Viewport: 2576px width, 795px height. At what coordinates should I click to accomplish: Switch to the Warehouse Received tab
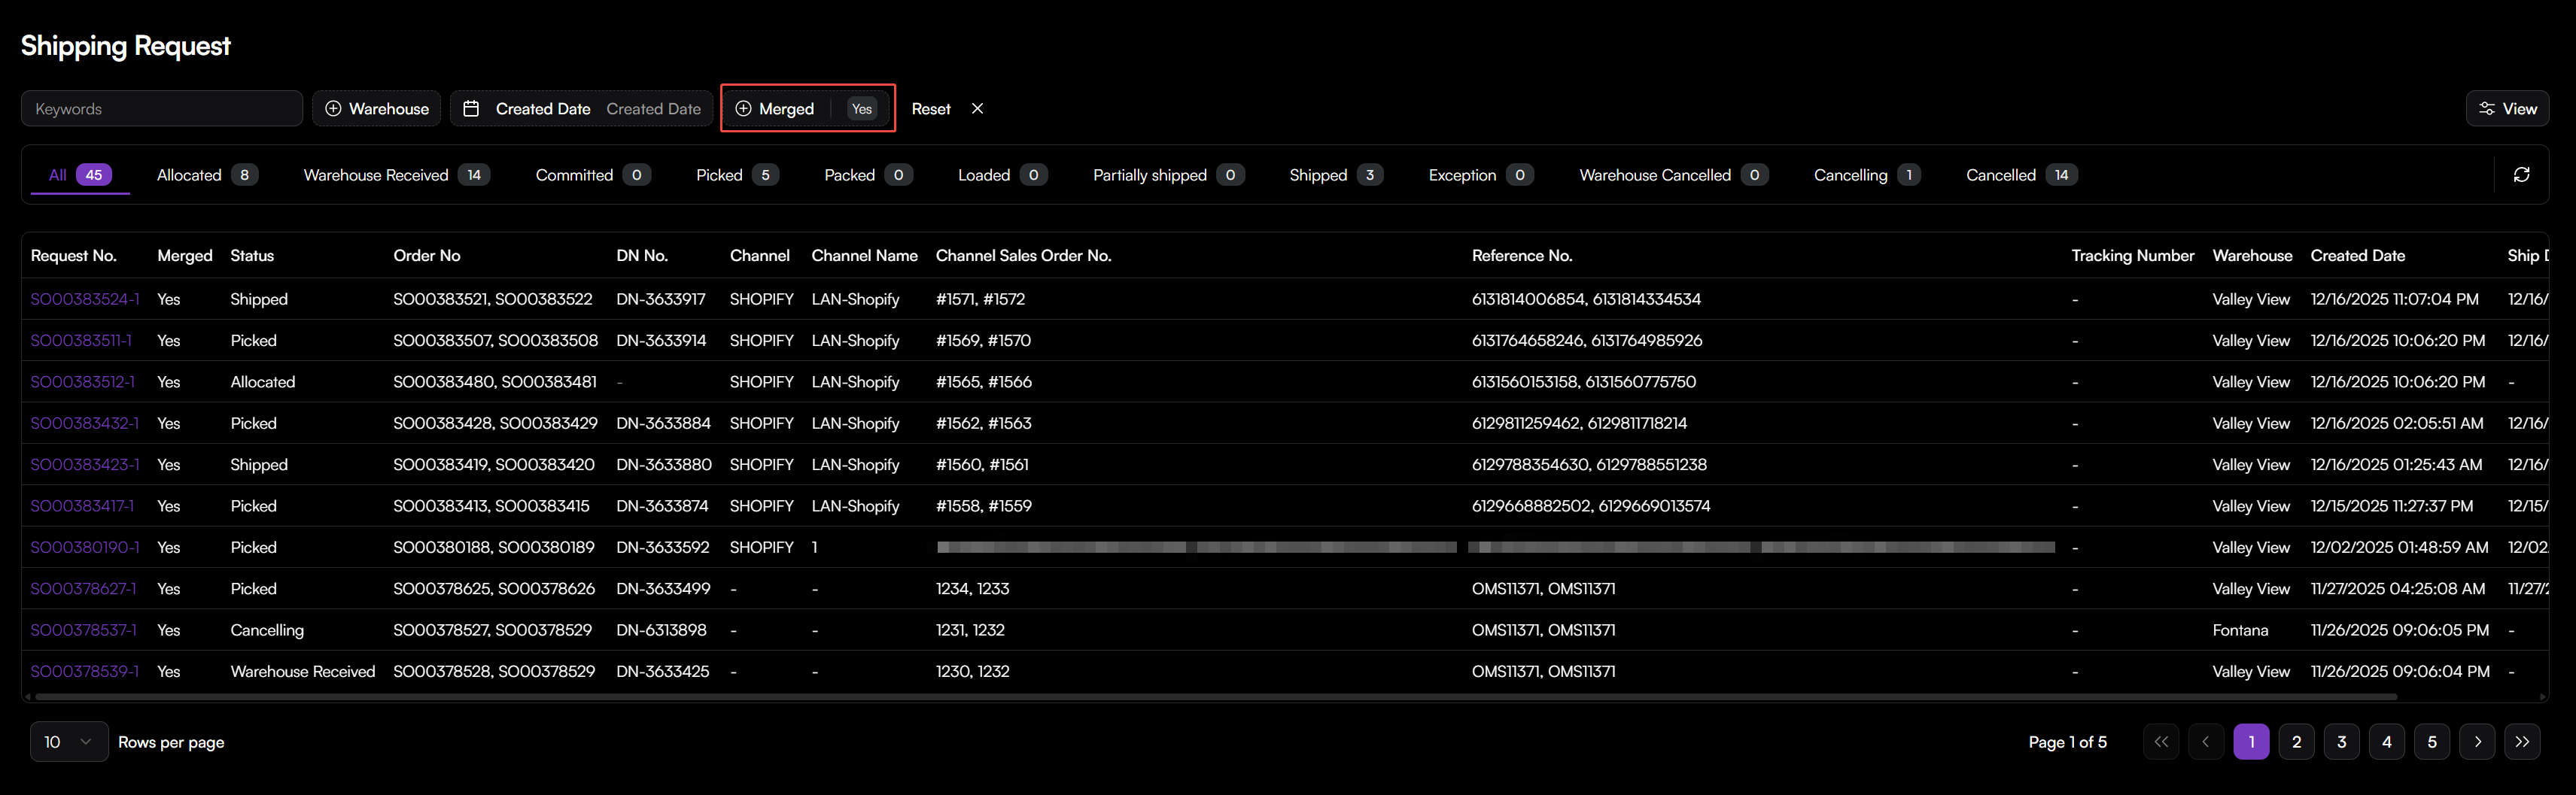click(x=395, y=175)
